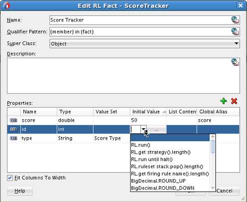Click the id property row icon
This screenshot has height=202, width=247.
click(13, 129)
